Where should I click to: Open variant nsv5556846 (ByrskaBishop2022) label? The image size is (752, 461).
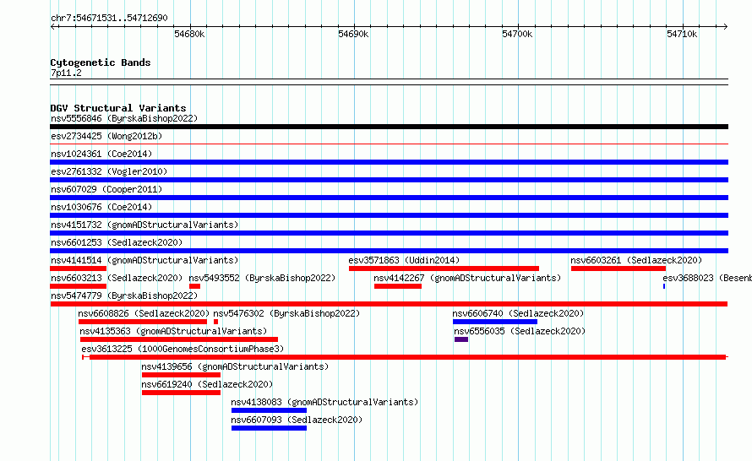[x=124, y=118]
